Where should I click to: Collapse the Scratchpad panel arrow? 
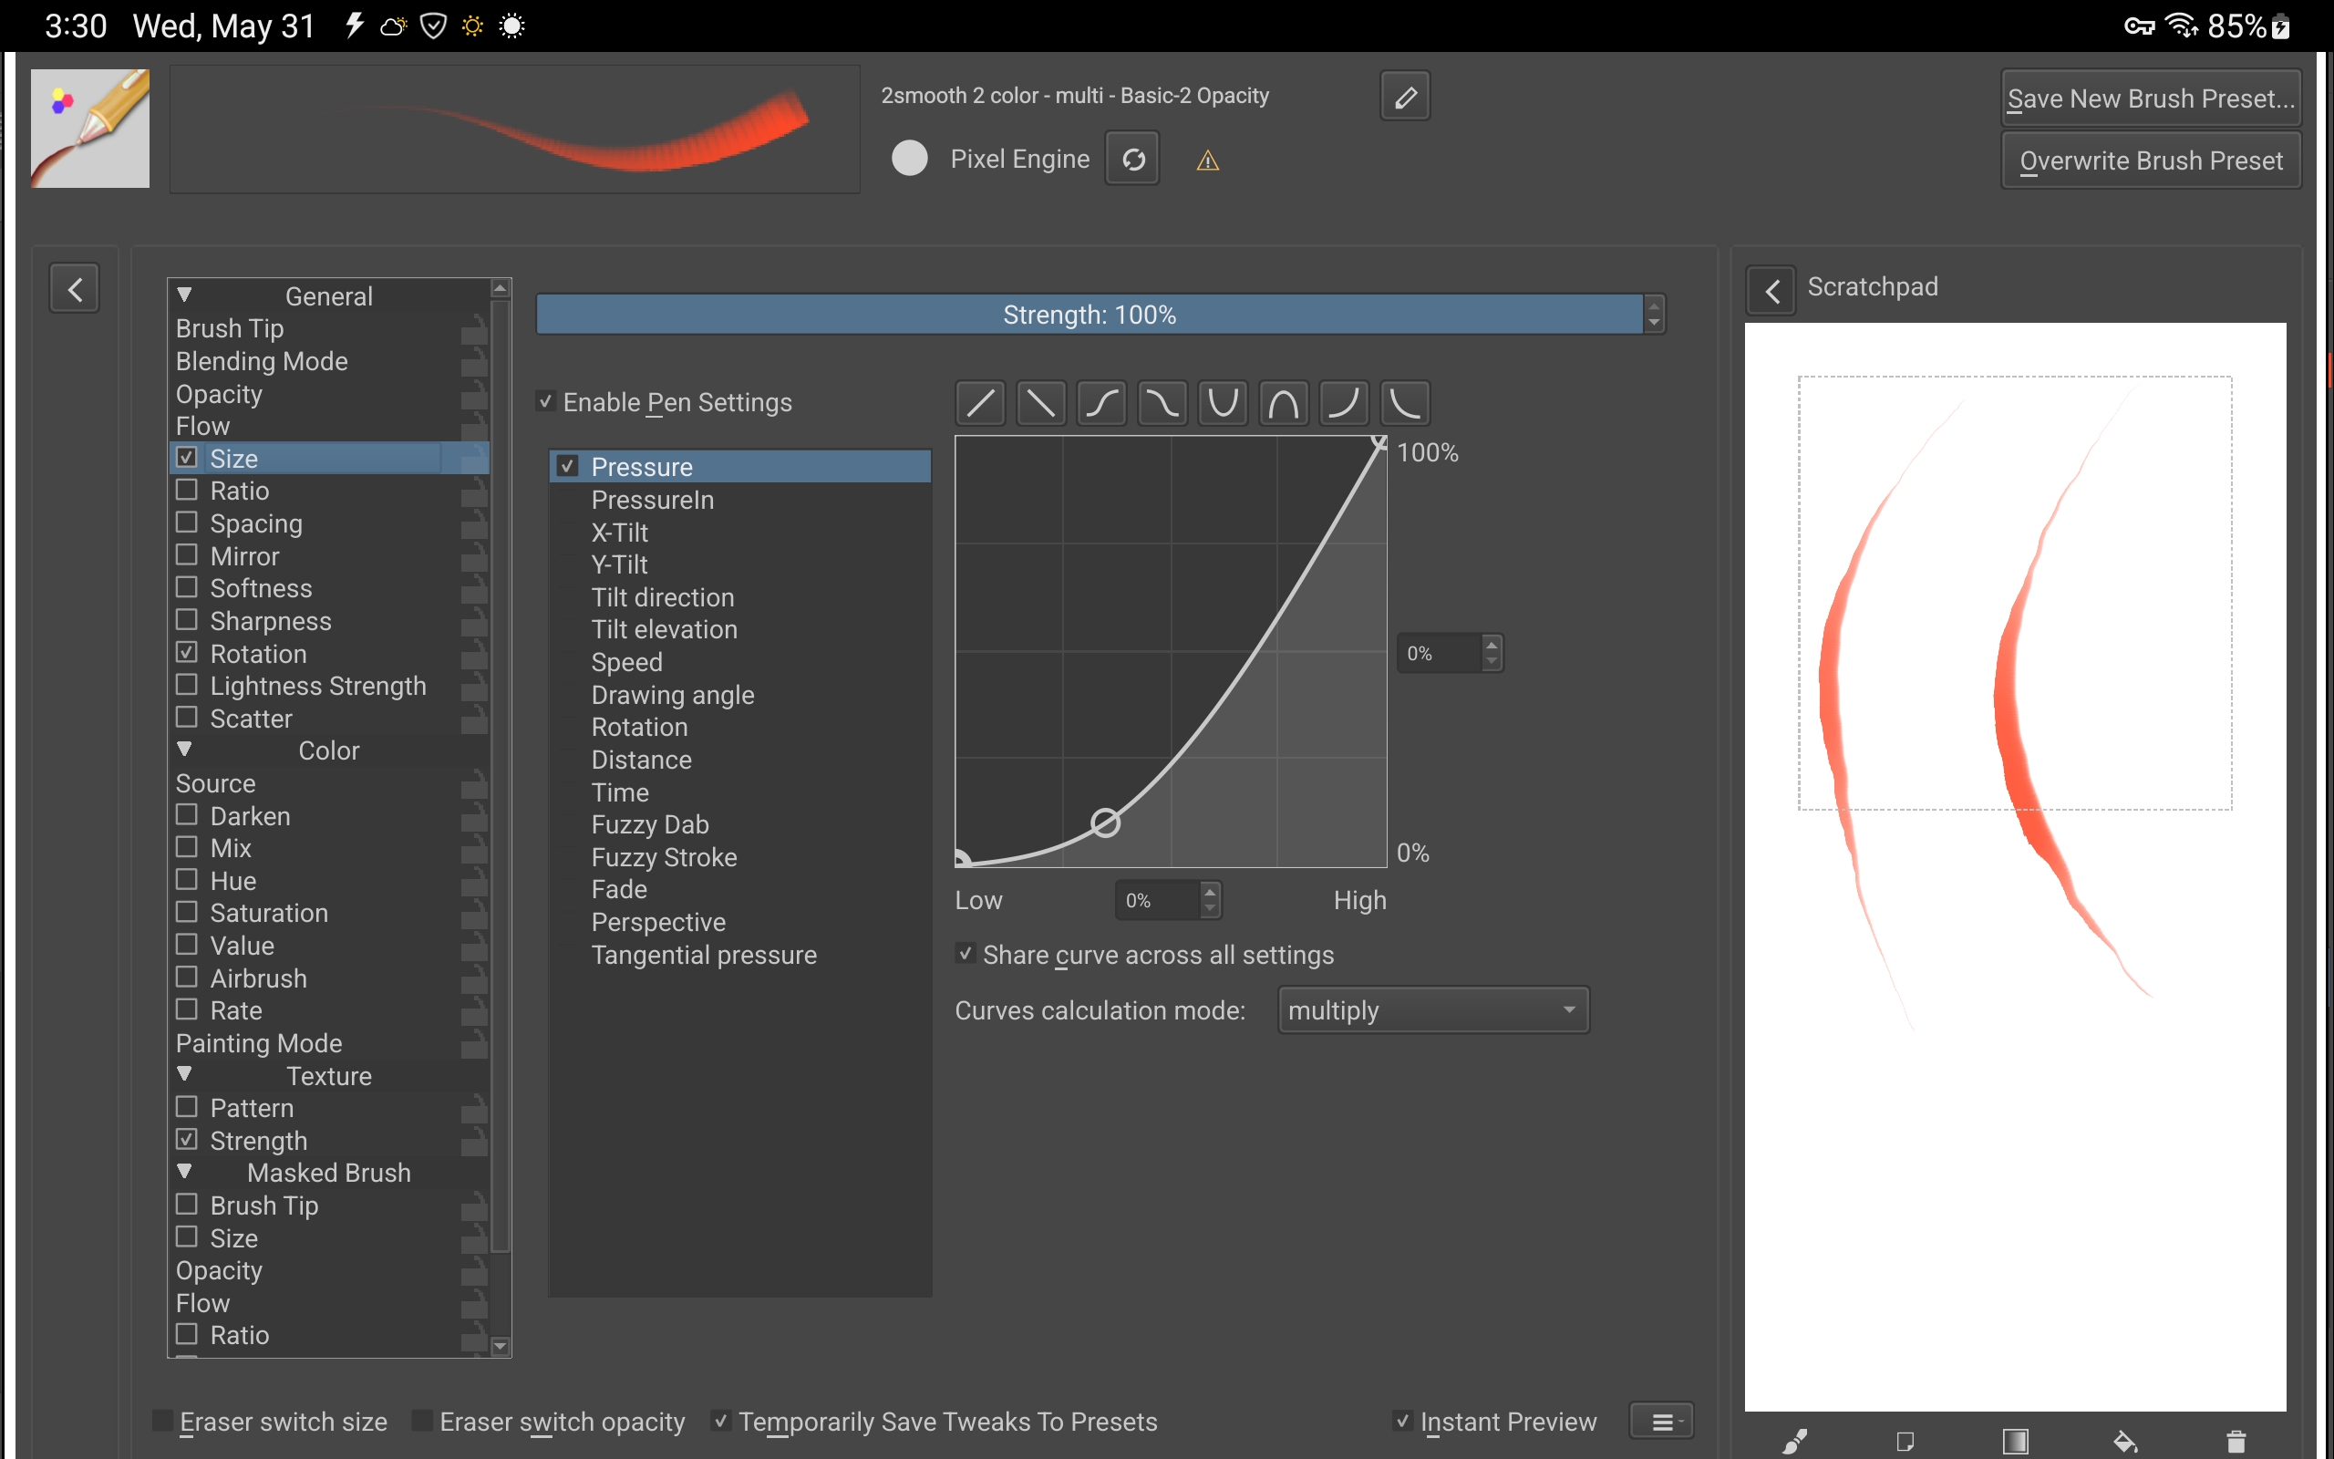tap(1771, 289)
